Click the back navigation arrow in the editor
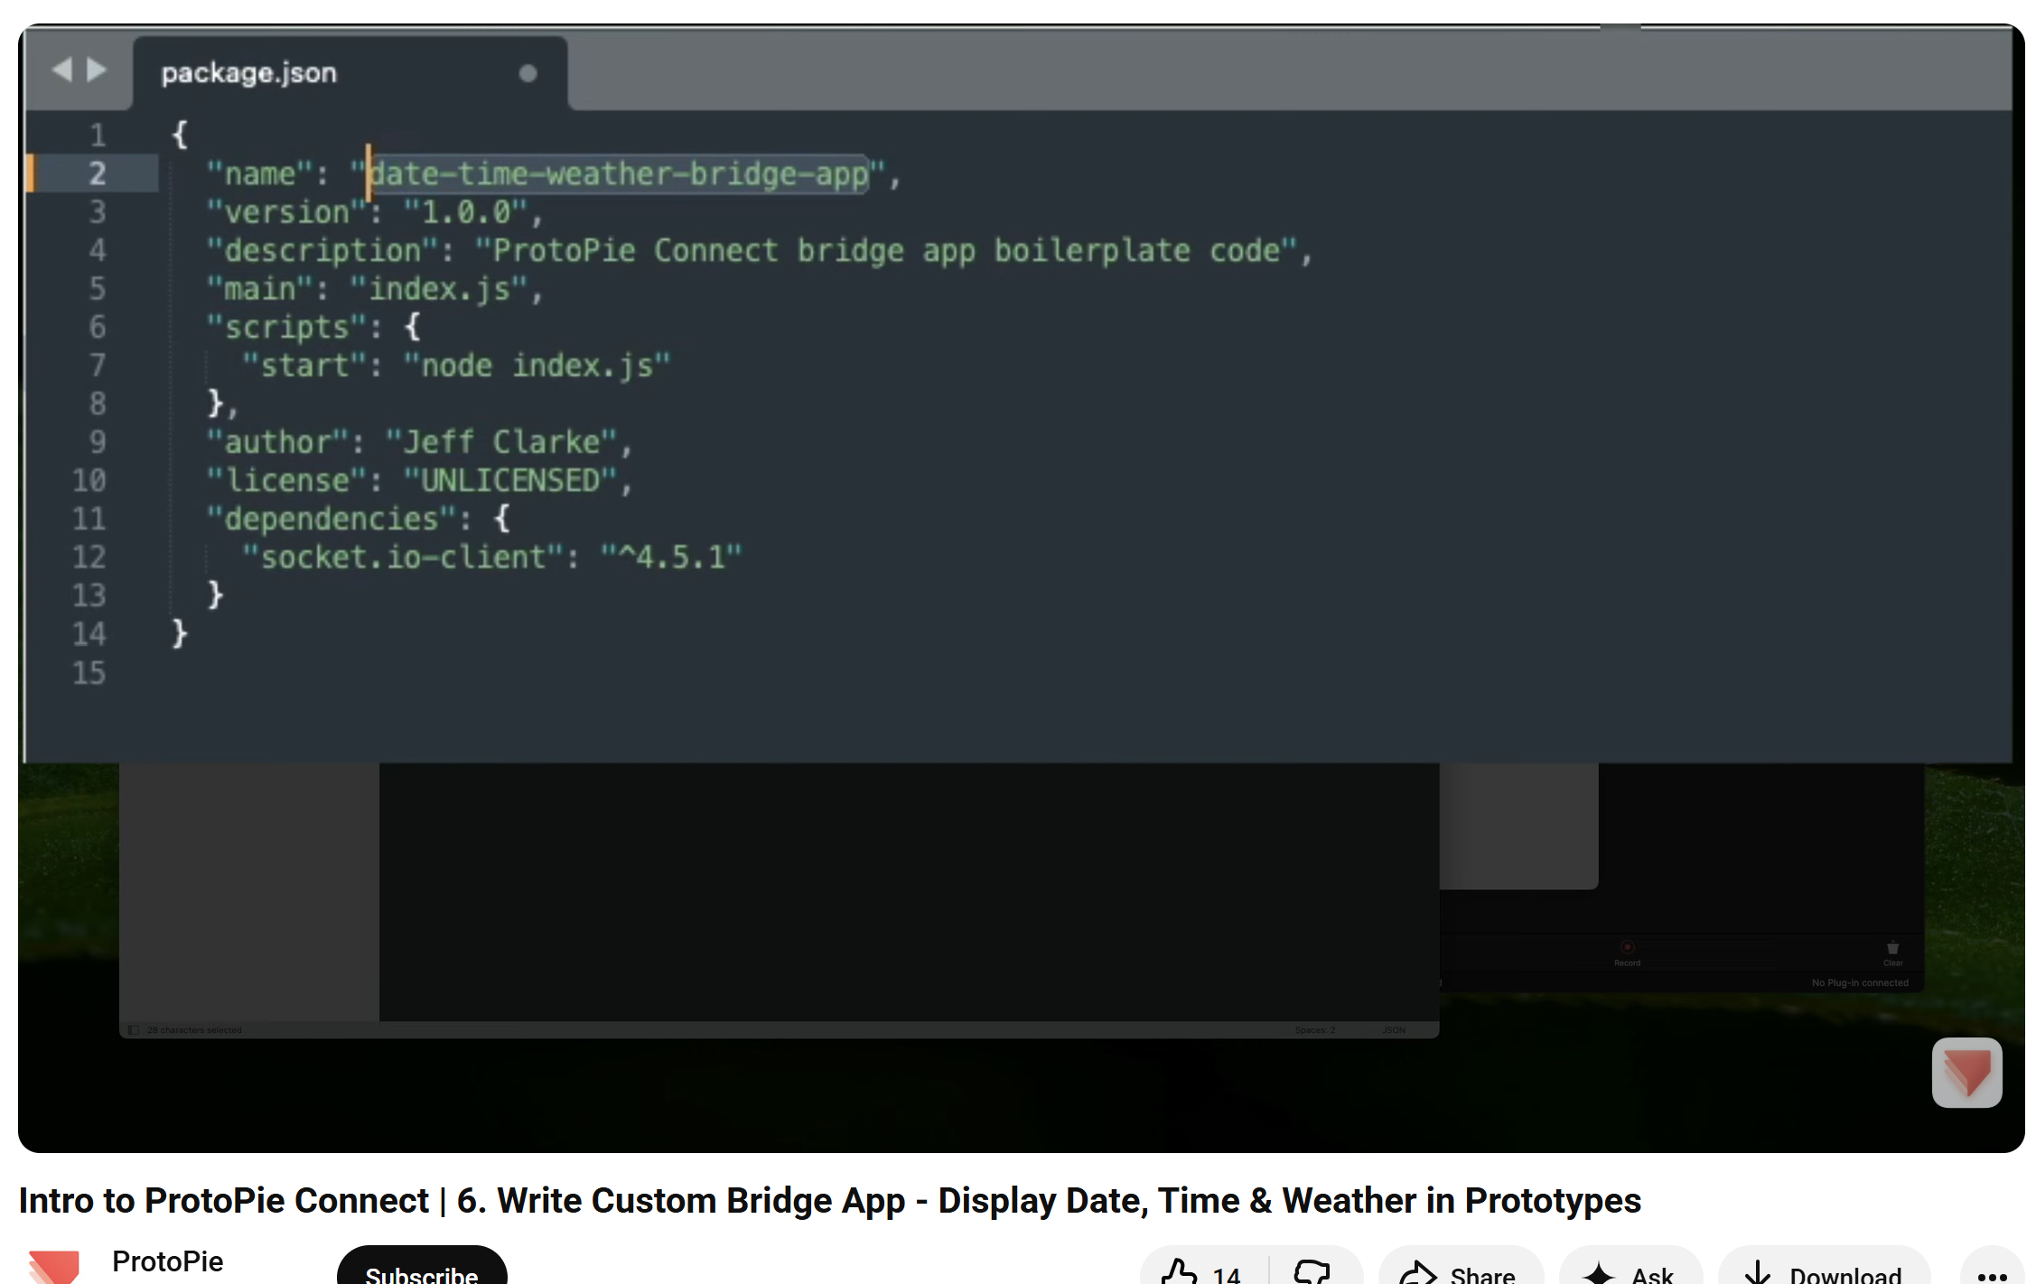 (x=63, y=70)
